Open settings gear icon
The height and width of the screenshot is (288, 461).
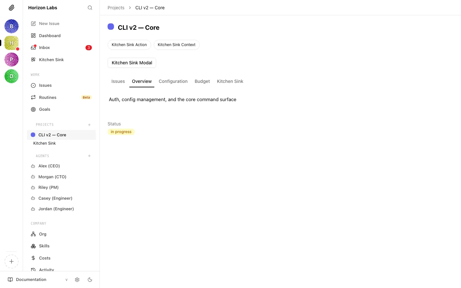[x=77, y=280]
